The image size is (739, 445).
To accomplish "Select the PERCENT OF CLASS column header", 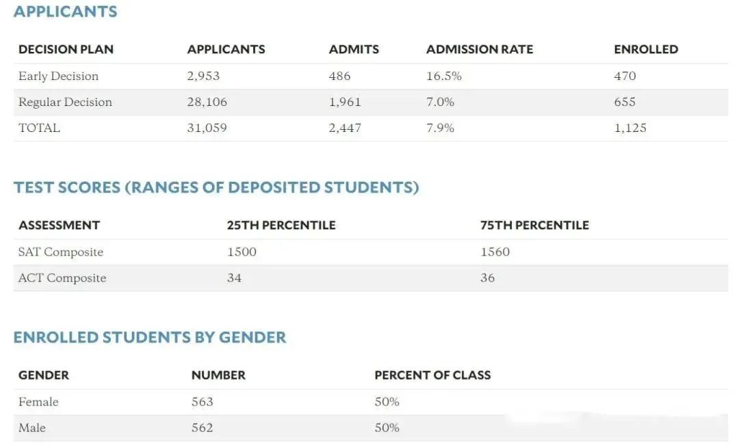I will tap(432, 375).
